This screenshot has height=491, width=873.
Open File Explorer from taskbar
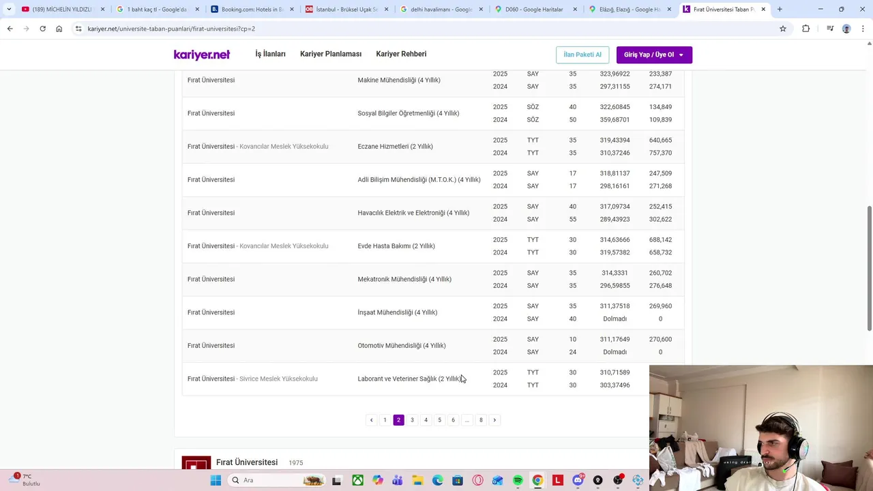click(x=417, y=480)
